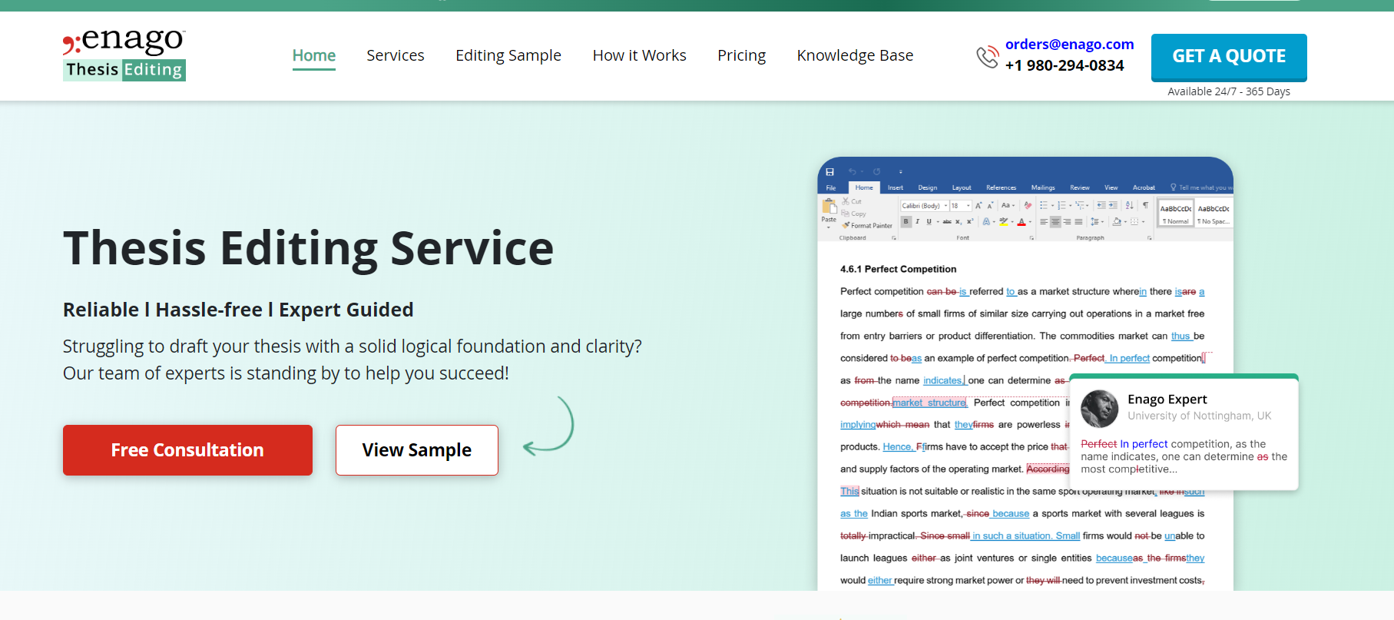Open the Services menu item
The height and width of the screenshot is (620, 1394).
(x=396, y=55)
